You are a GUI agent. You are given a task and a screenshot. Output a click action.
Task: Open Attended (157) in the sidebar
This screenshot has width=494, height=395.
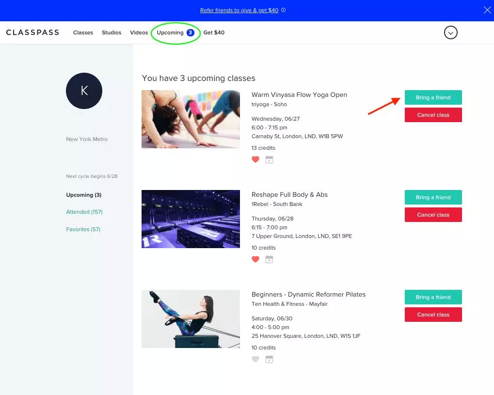pos(84,212)
